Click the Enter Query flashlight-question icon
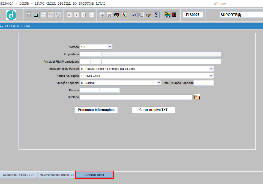 (x=50, y=15)
